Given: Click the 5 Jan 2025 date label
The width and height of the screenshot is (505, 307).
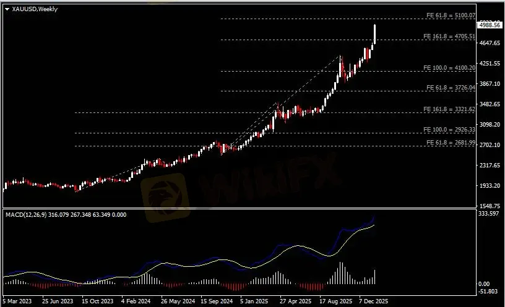Looking at the screenshot, I should pyautogui.click(x=254, y=301).
